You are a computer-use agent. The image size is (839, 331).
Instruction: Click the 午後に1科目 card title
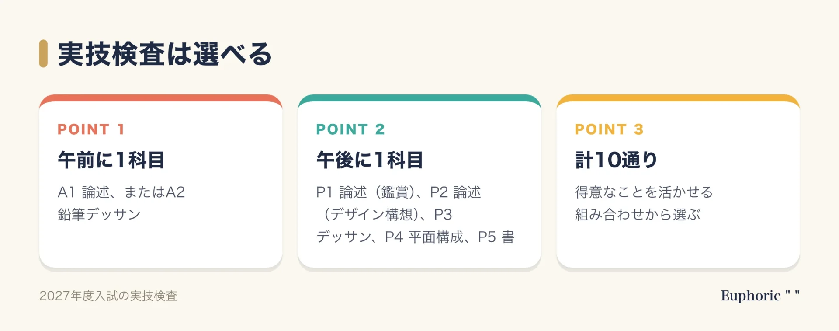[370, 160]
